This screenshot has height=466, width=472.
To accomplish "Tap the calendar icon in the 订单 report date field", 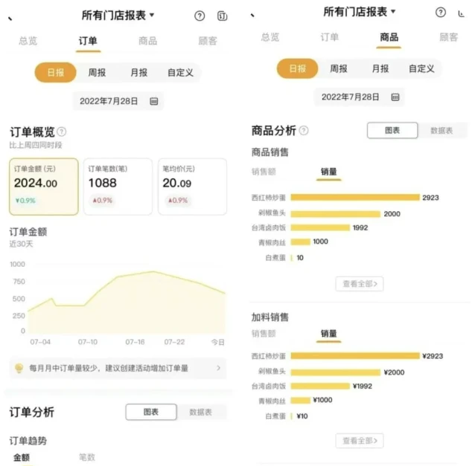I will [154, 101].
